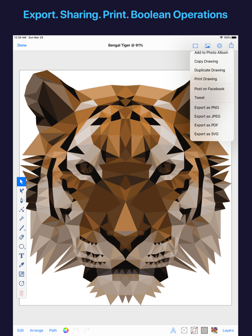Open the font text-style A icon
The image size is (252, 336).
click(x=173, y=330)
